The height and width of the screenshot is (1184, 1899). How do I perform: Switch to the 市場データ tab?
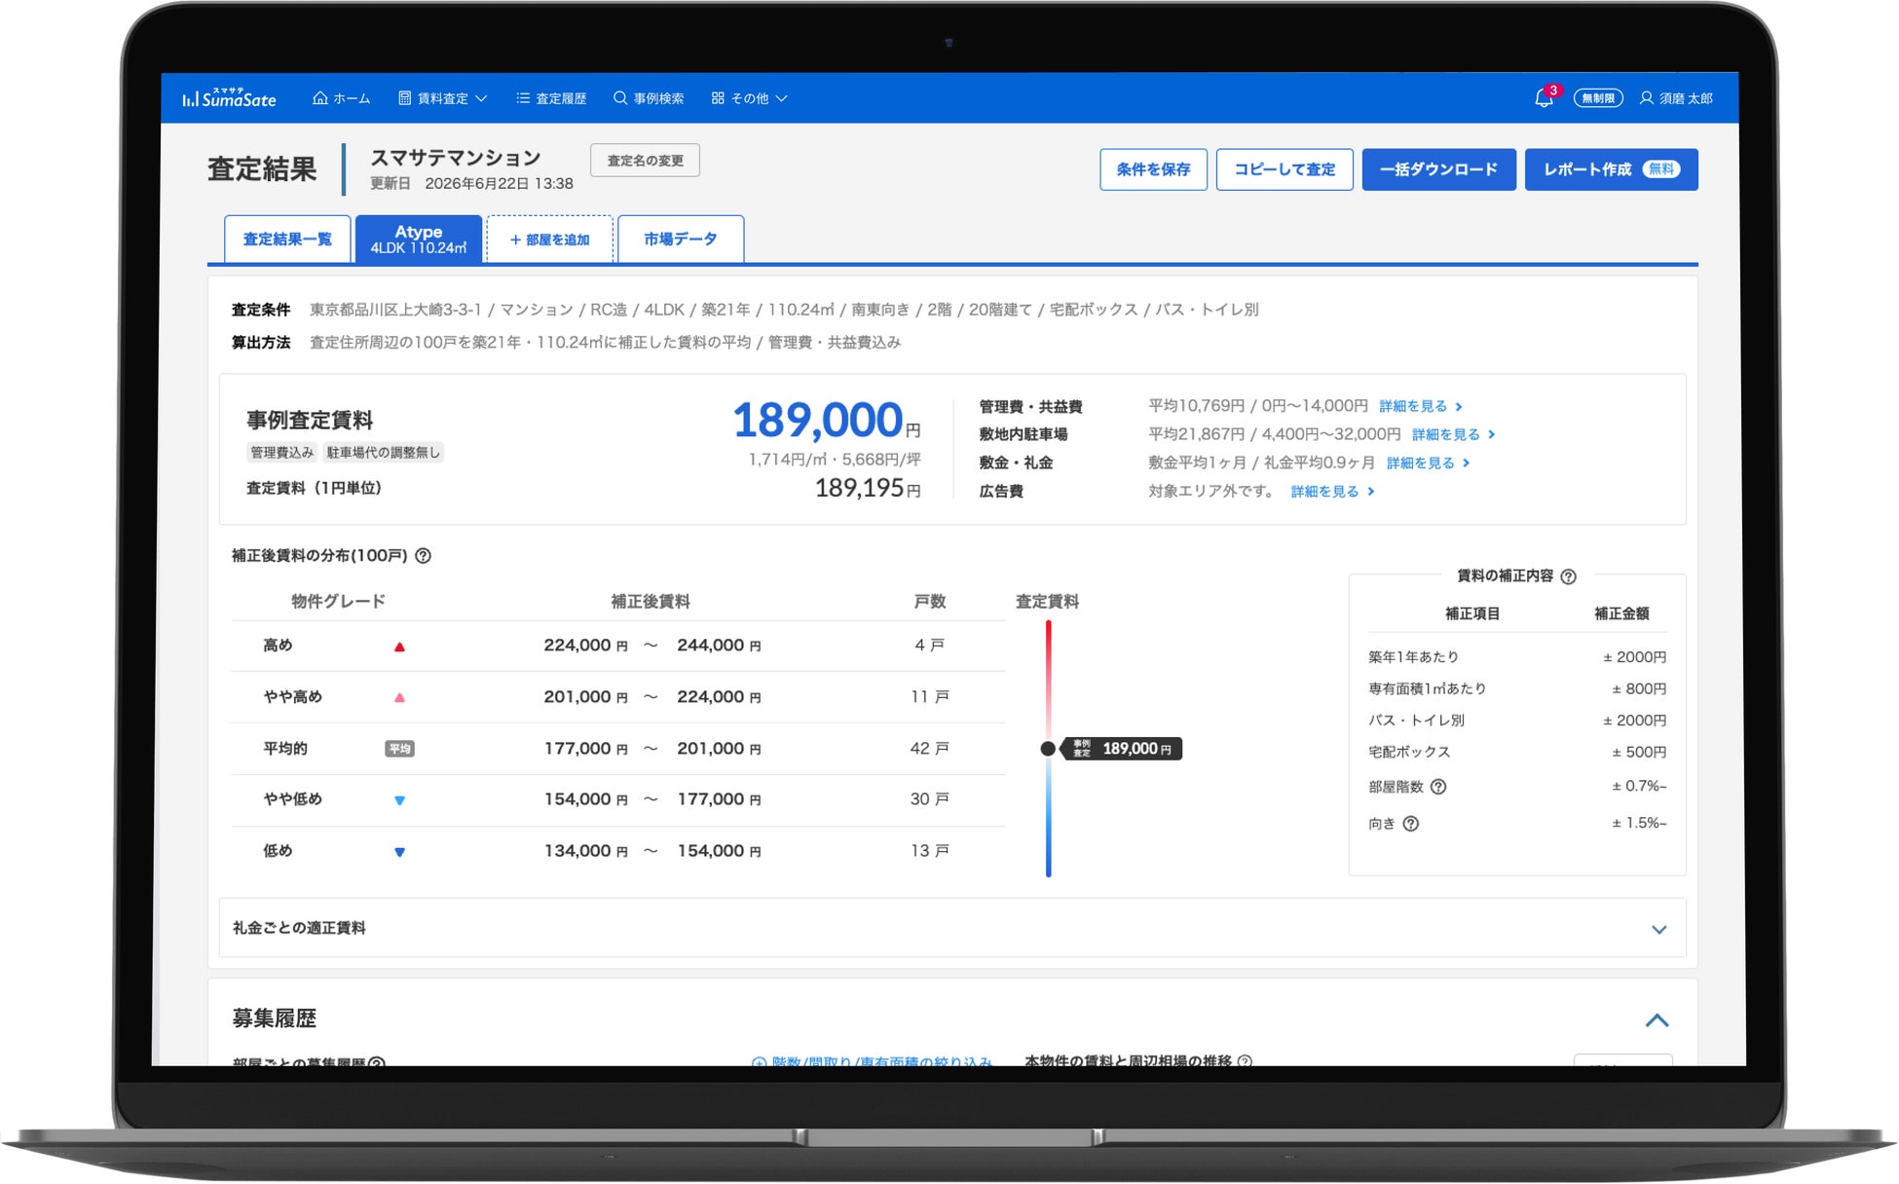tap(681, 240)
